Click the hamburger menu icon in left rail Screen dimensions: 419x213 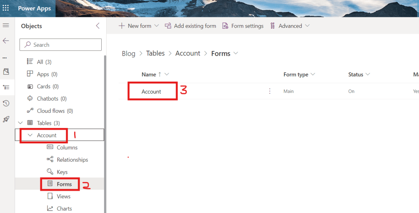[x=6, y=25]
